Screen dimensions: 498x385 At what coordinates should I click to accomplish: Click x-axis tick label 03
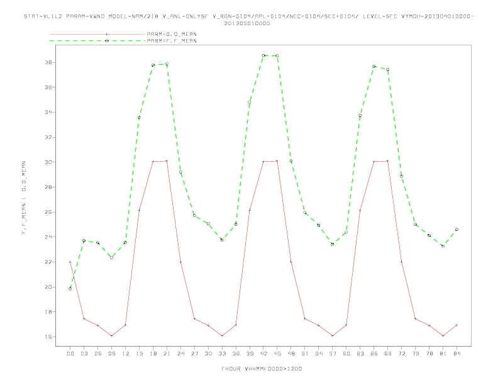(x=84, y=354)
